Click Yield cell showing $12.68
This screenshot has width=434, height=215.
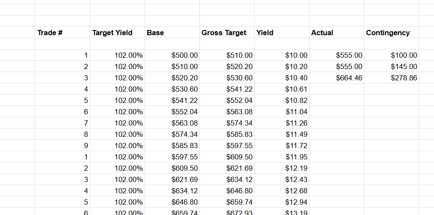coord(282,191)
